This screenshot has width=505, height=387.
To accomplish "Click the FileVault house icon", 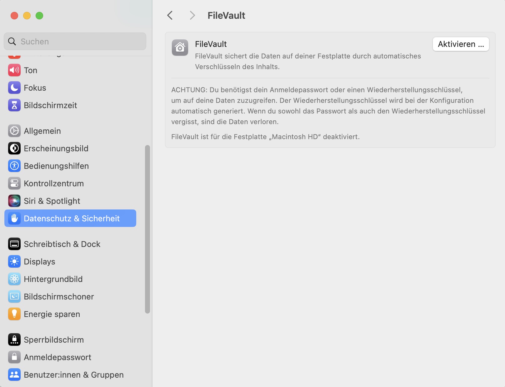I will click(180, 48).
